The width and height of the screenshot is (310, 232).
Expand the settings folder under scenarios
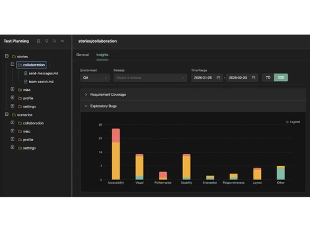[12, 147]
